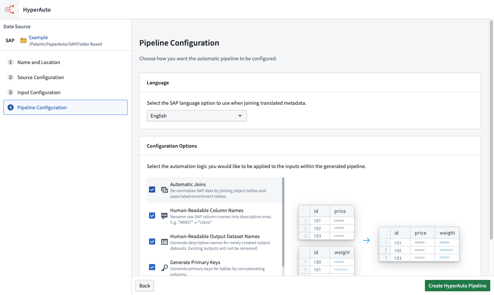
Task: Click the Generate Primary Keys option title
Action: tap(195, 262)
